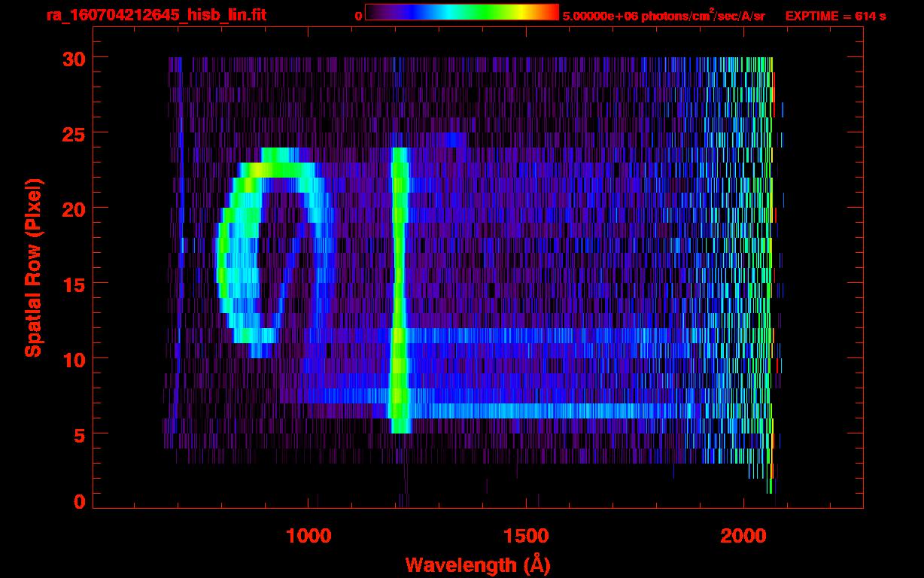
Task: Click the EXPTIME = 614 s label
Action: click(835, 16)
